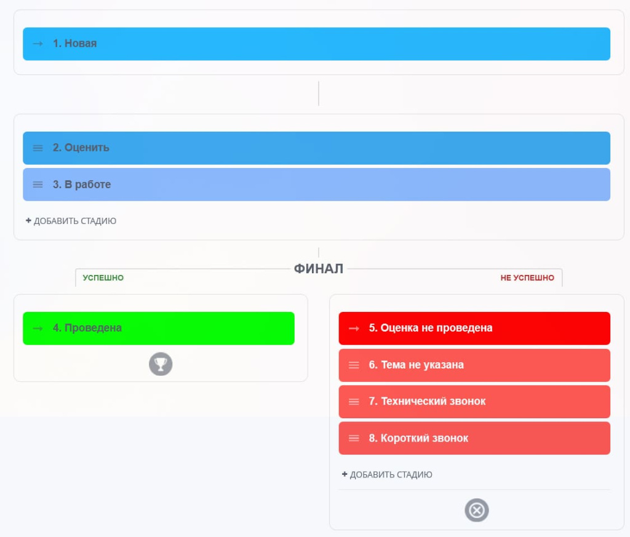Click the ФИНАЛ heading
630x537 pixels.
tap(318, 269)
